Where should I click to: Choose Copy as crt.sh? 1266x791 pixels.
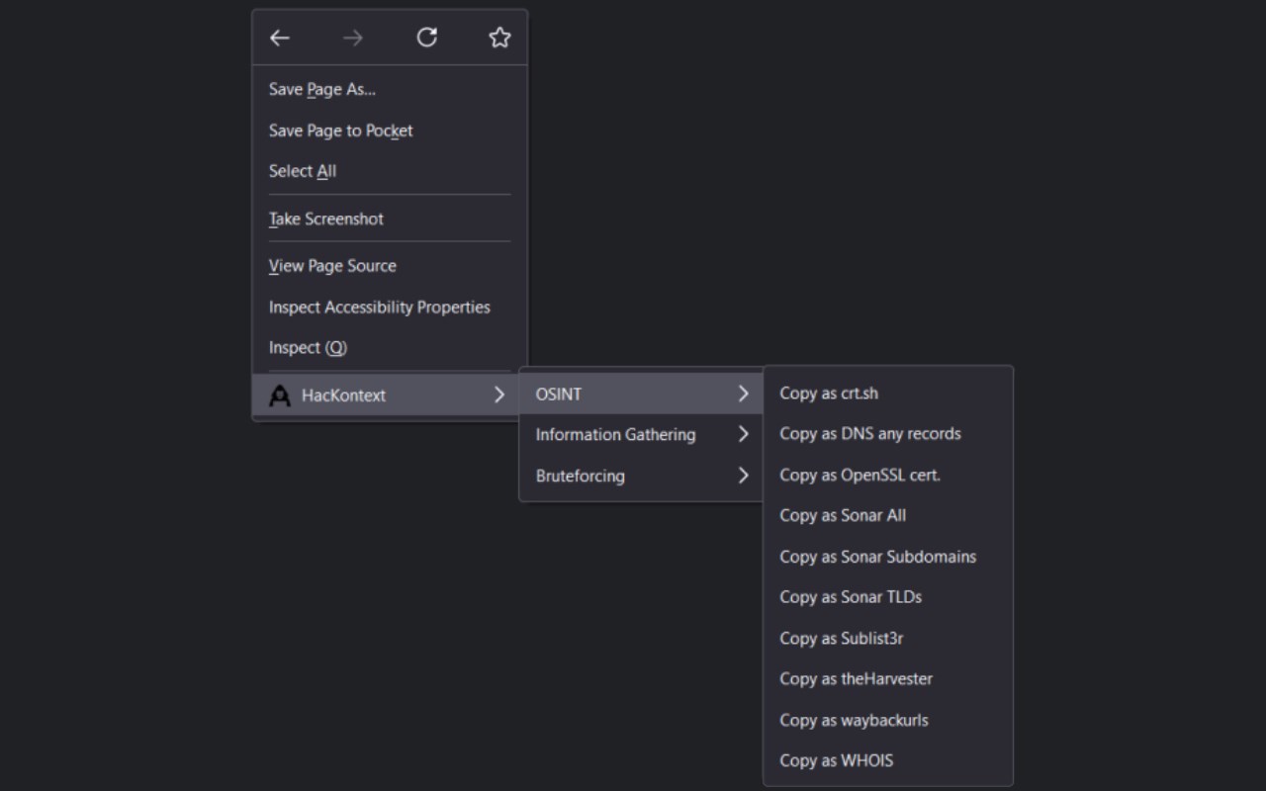tap(829, 393)
